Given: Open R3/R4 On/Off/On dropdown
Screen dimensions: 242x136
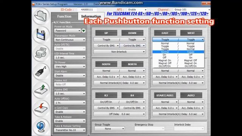Looking at the screenshot, I should pyautogui.click(x=119, y=102).
